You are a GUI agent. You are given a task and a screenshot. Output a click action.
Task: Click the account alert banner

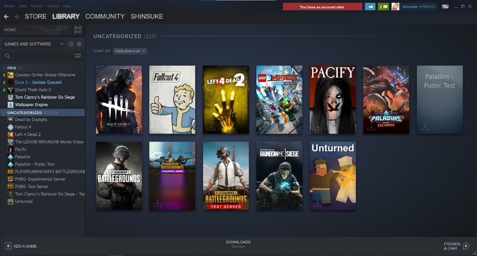(322, 7)
